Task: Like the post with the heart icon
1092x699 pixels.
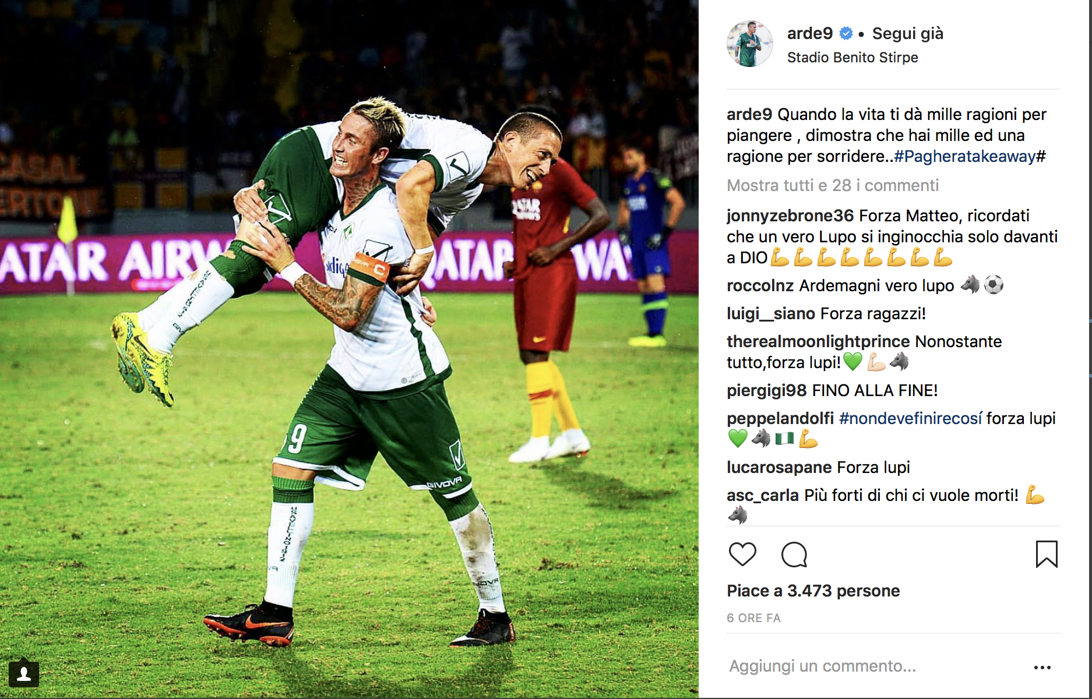Action: tap(742, 554)
